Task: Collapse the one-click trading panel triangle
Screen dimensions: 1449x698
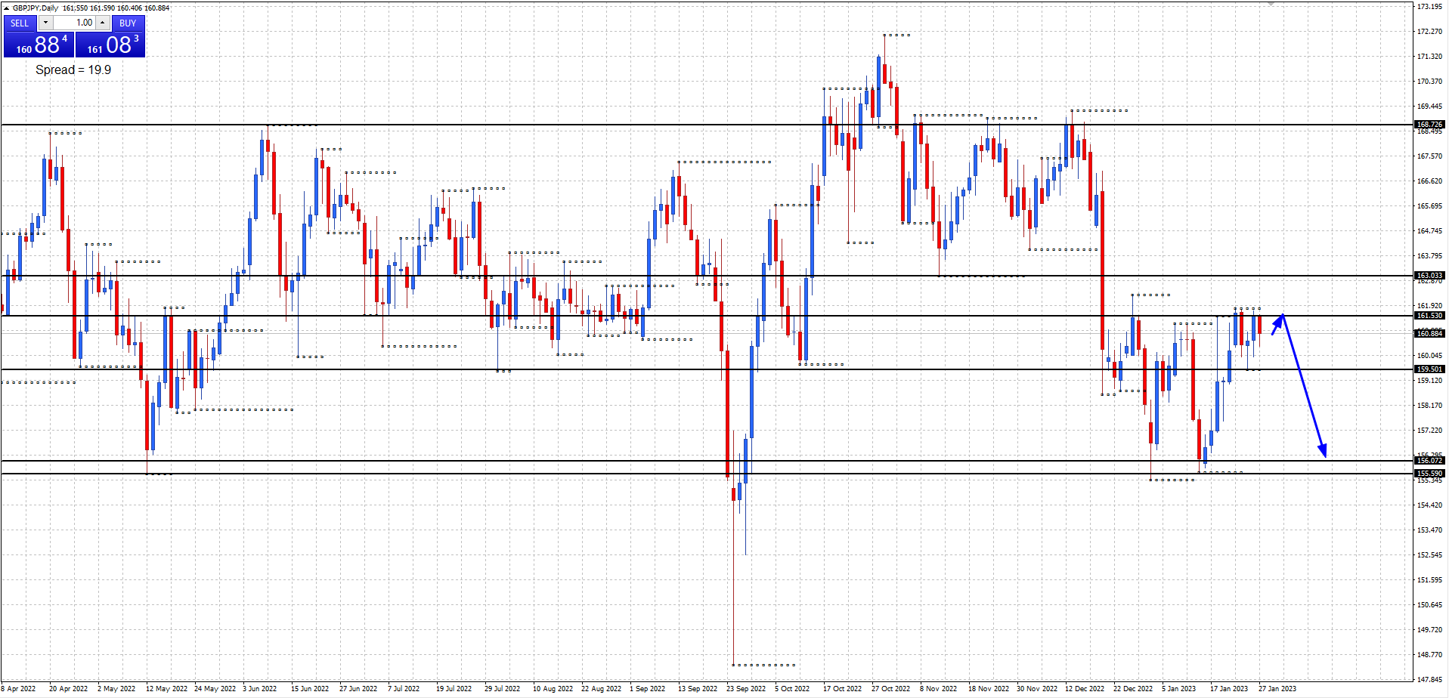Action: click(x=7, y=8)
